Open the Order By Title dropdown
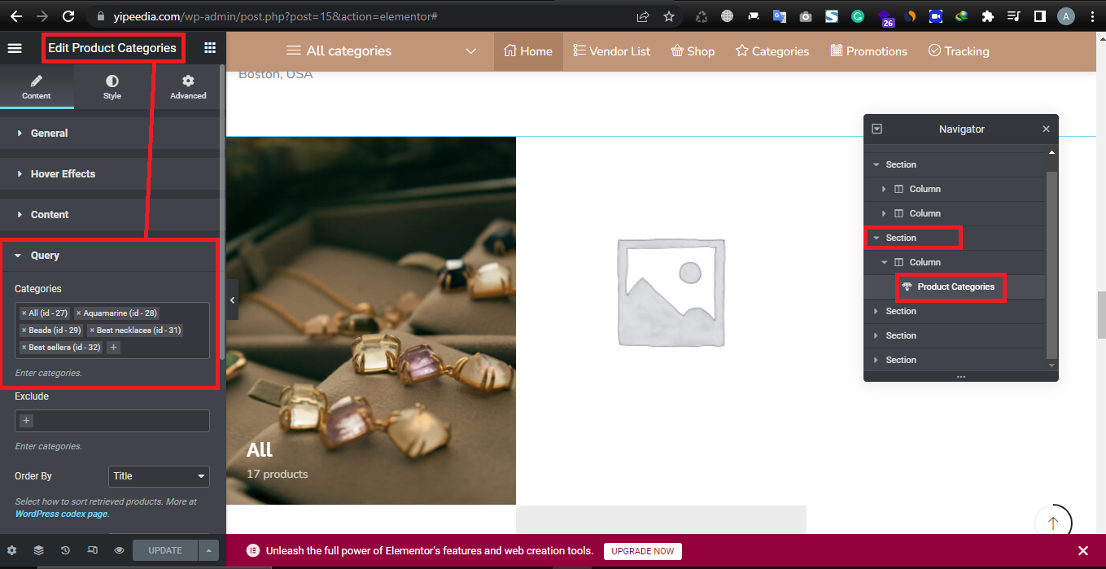This screenshot has width=1106, height=569. coord(159,476)
